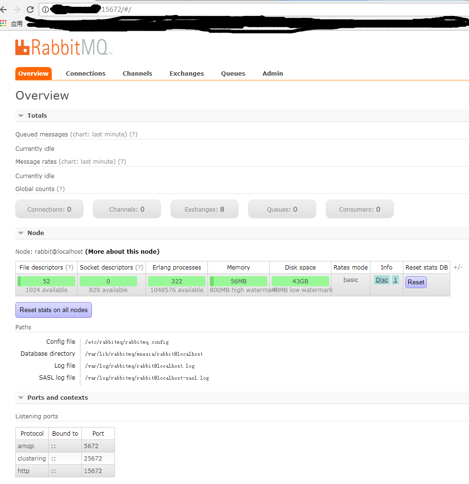This screenshot has width=469, height=484.
Task: Click config file path /etc/rabbitmq/rabbitmq.config
Action: (x=127, y=342)
